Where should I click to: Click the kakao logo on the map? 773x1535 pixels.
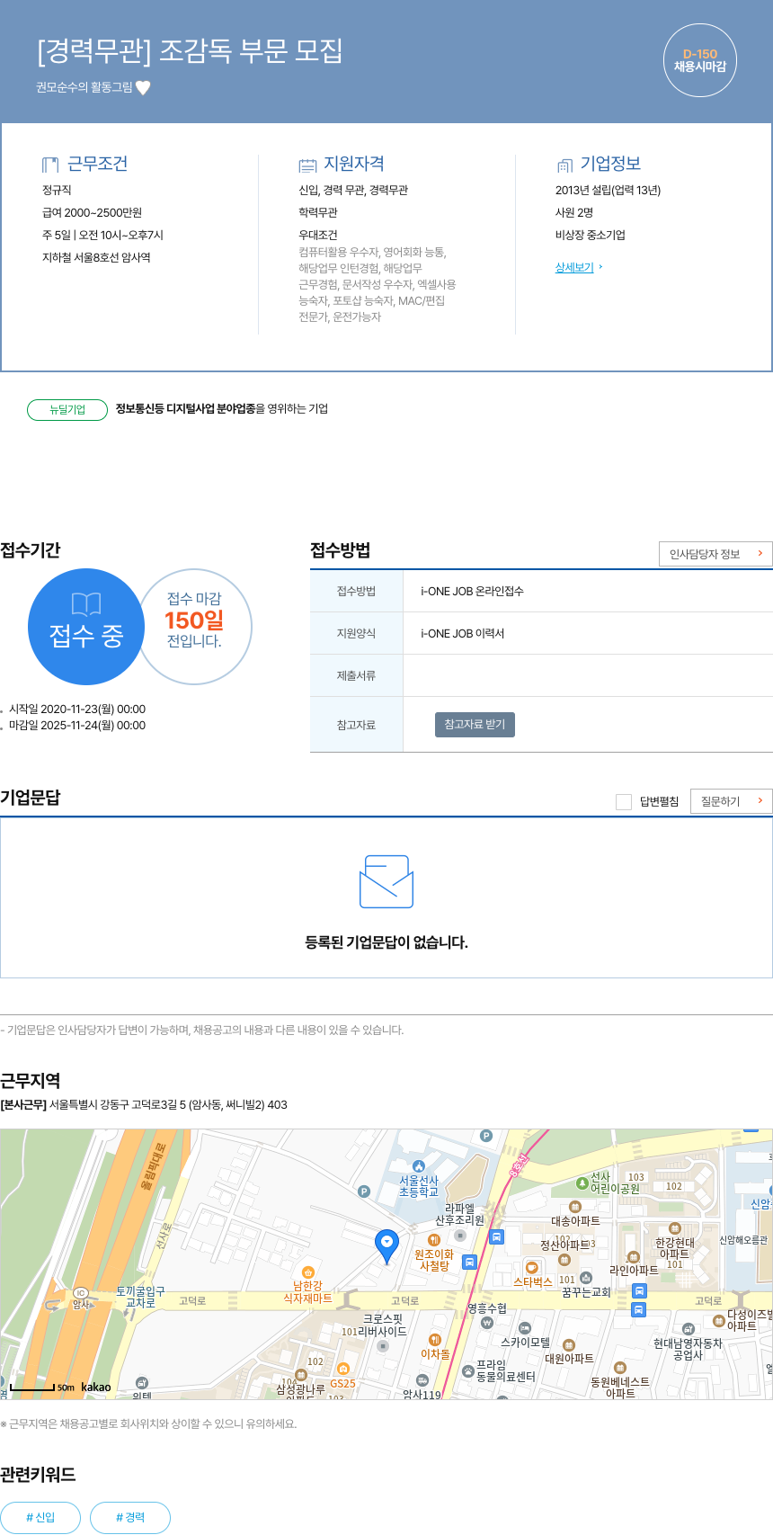click(x=96, y=1388)
